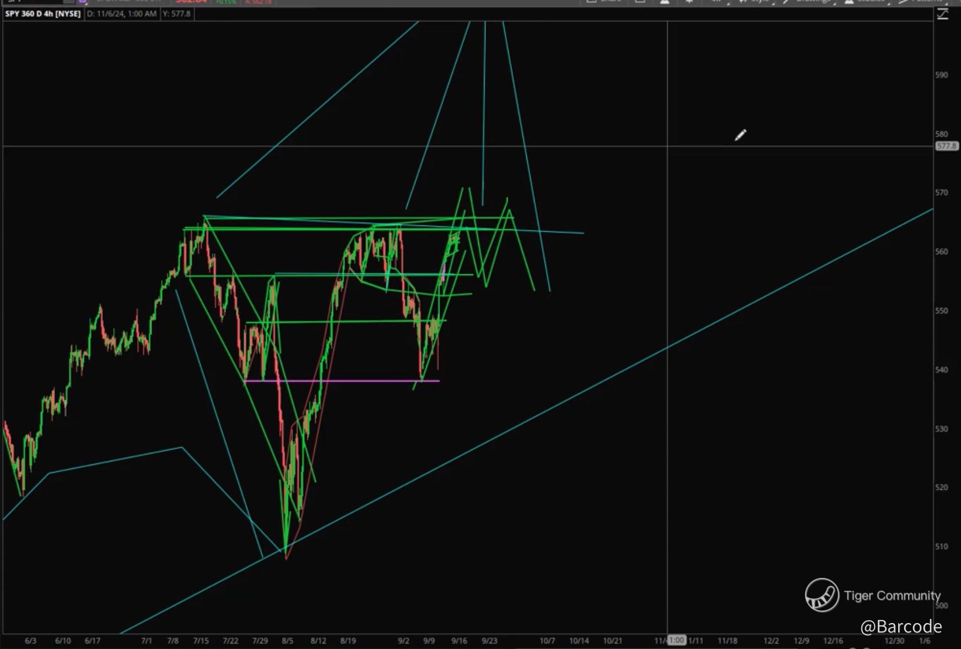Click the 590 price axis label
The image size is (961, 649).
pos(942,75)
